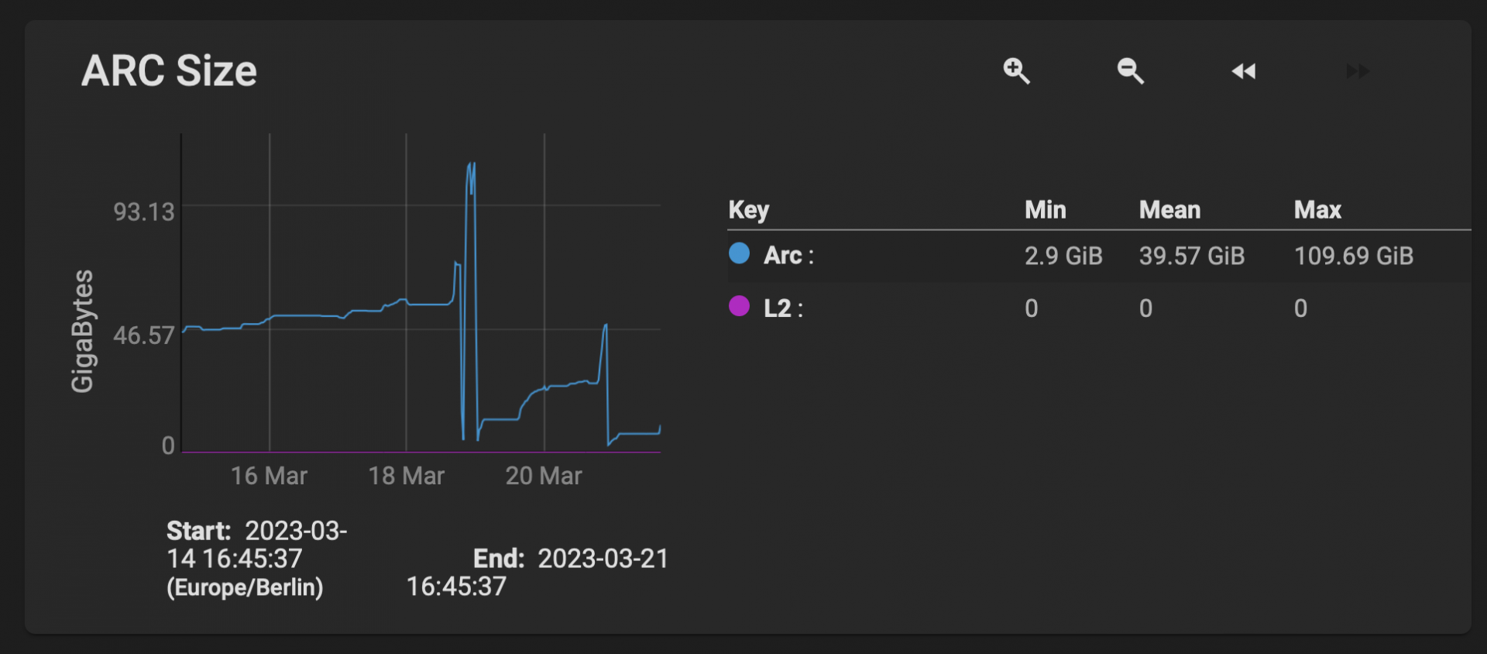Viewport: 1487px width, 654px height.
Task: Click the Key column header
Action: click(x=748, y=210)
